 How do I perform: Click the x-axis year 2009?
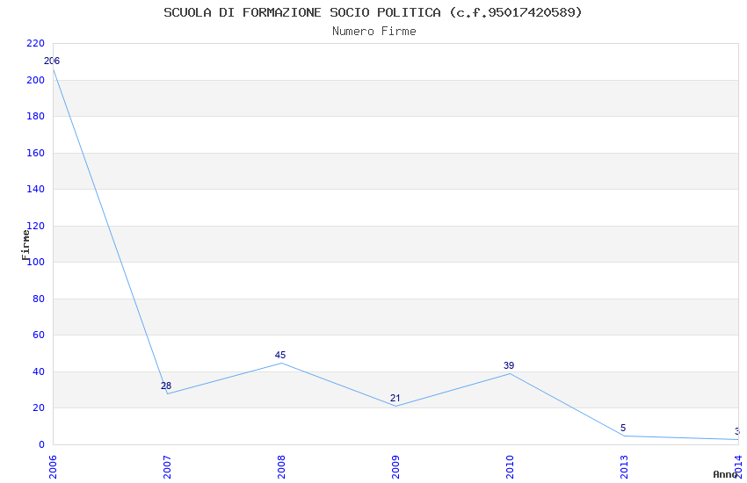(395, 467)
